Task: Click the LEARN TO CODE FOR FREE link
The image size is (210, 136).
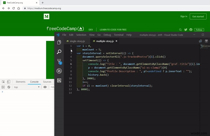Action: pyautogui.click(x=113, y=30)
